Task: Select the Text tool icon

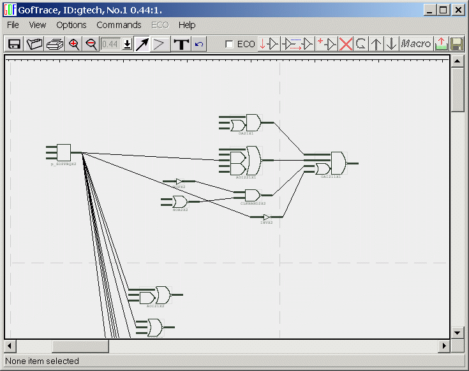Action: pyautogui.click(x=182, y=44)
